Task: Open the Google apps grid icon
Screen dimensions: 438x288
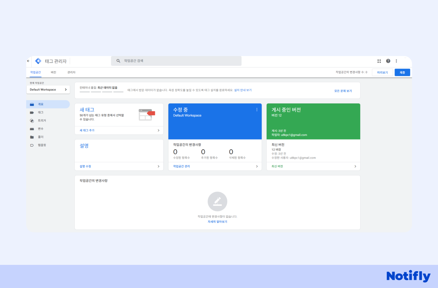Action: 379,61
